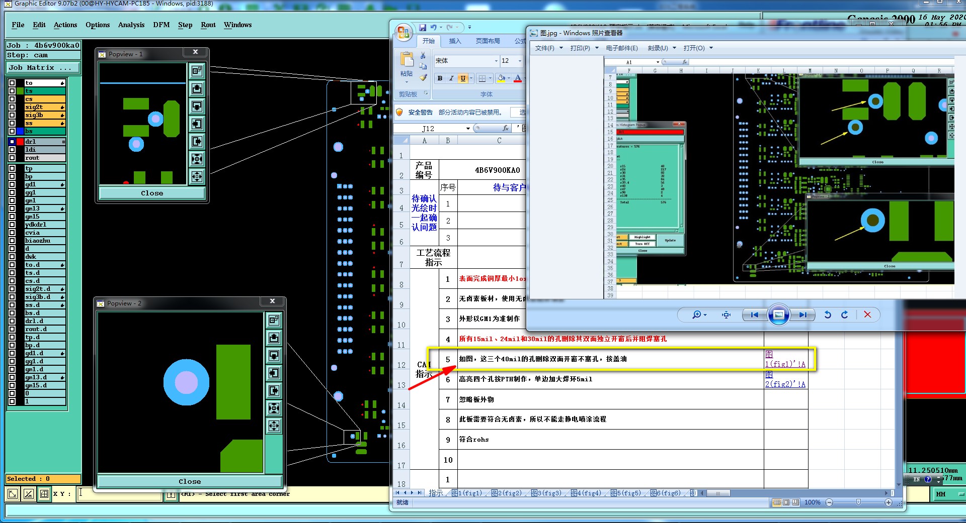Screen dimensions: 966x523
Task: Rotate photo counterclockwise
Action: [828, 315]
